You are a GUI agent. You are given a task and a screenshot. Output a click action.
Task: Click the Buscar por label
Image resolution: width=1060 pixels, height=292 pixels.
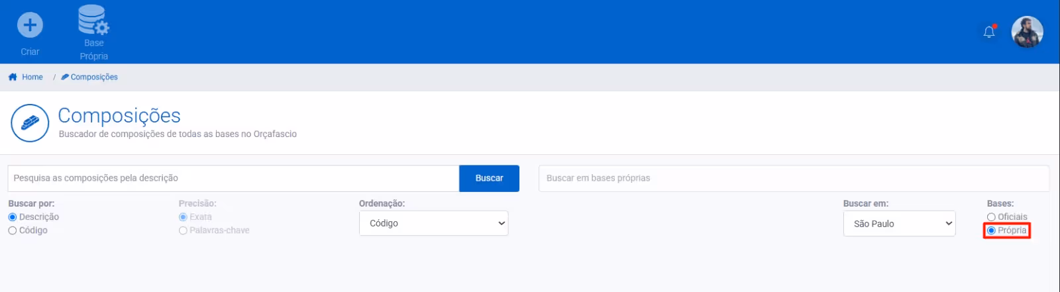tap(31, 203)
